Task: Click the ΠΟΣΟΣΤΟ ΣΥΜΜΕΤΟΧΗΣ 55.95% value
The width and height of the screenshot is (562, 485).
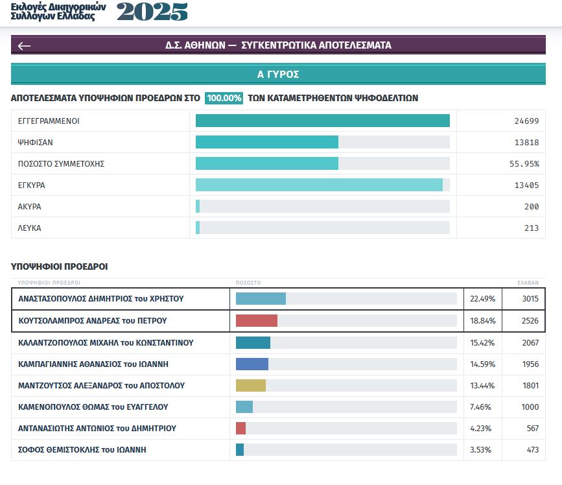Action: coord(524,164)
